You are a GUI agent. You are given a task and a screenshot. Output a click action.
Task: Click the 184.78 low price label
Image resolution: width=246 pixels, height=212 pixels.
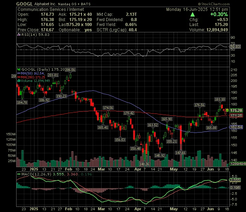[x=22, y=102]
